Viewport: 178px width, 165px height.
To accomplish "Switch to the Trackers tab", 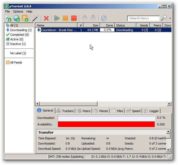I will pyautogui.click(x=65, y=111).
